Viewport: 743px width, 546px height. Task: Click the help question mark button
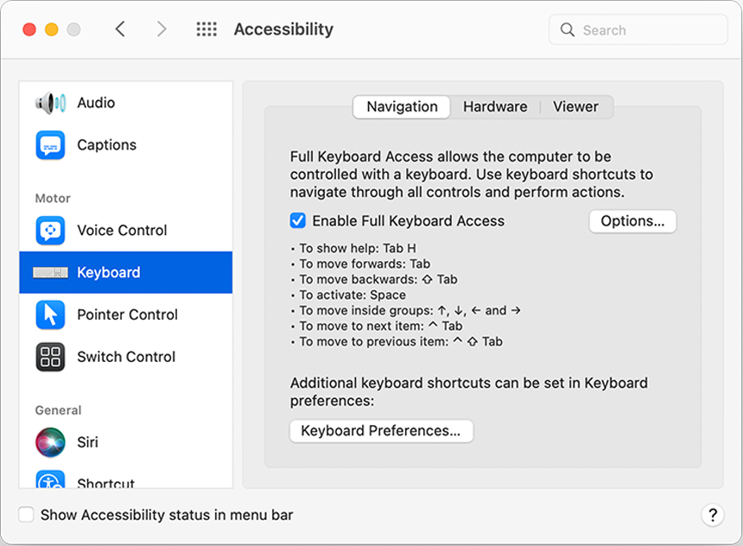pyautogui.click(x=713, y=515)
